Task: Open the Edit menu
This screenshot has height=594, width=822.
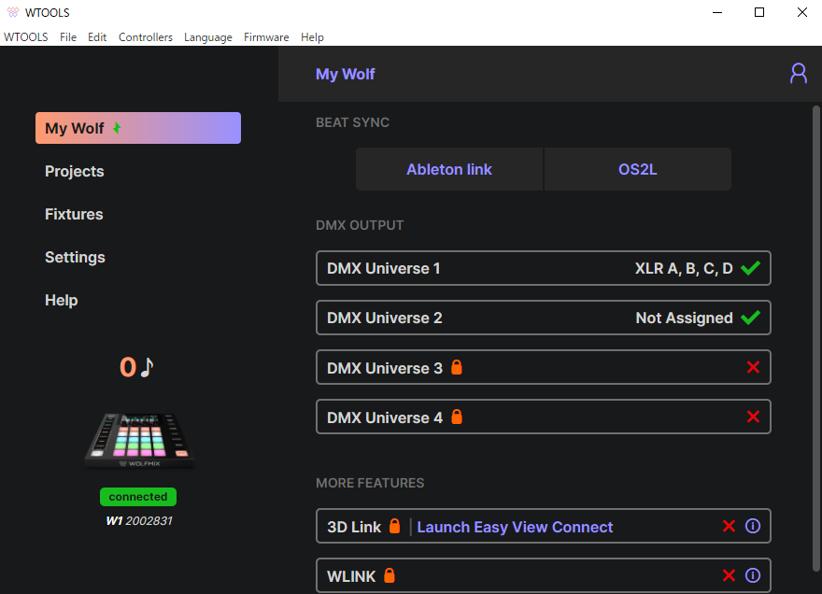Action: (x=97, y=37)
